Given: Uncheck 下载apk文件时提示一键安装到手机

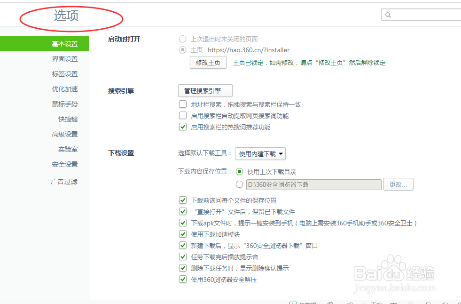Looking at the screenshot, I should pyautogui.click(x=183, y=223).
